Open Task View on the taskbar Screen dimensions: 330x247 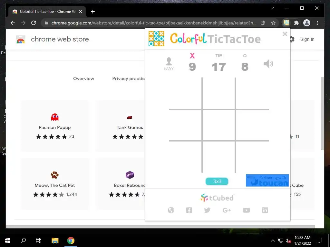pyautogui.click(x=39, y=241)
